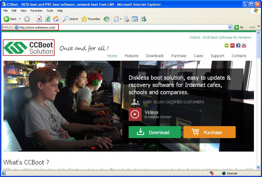Open the Help menu
262x177 pixels.
pos(60,11)
